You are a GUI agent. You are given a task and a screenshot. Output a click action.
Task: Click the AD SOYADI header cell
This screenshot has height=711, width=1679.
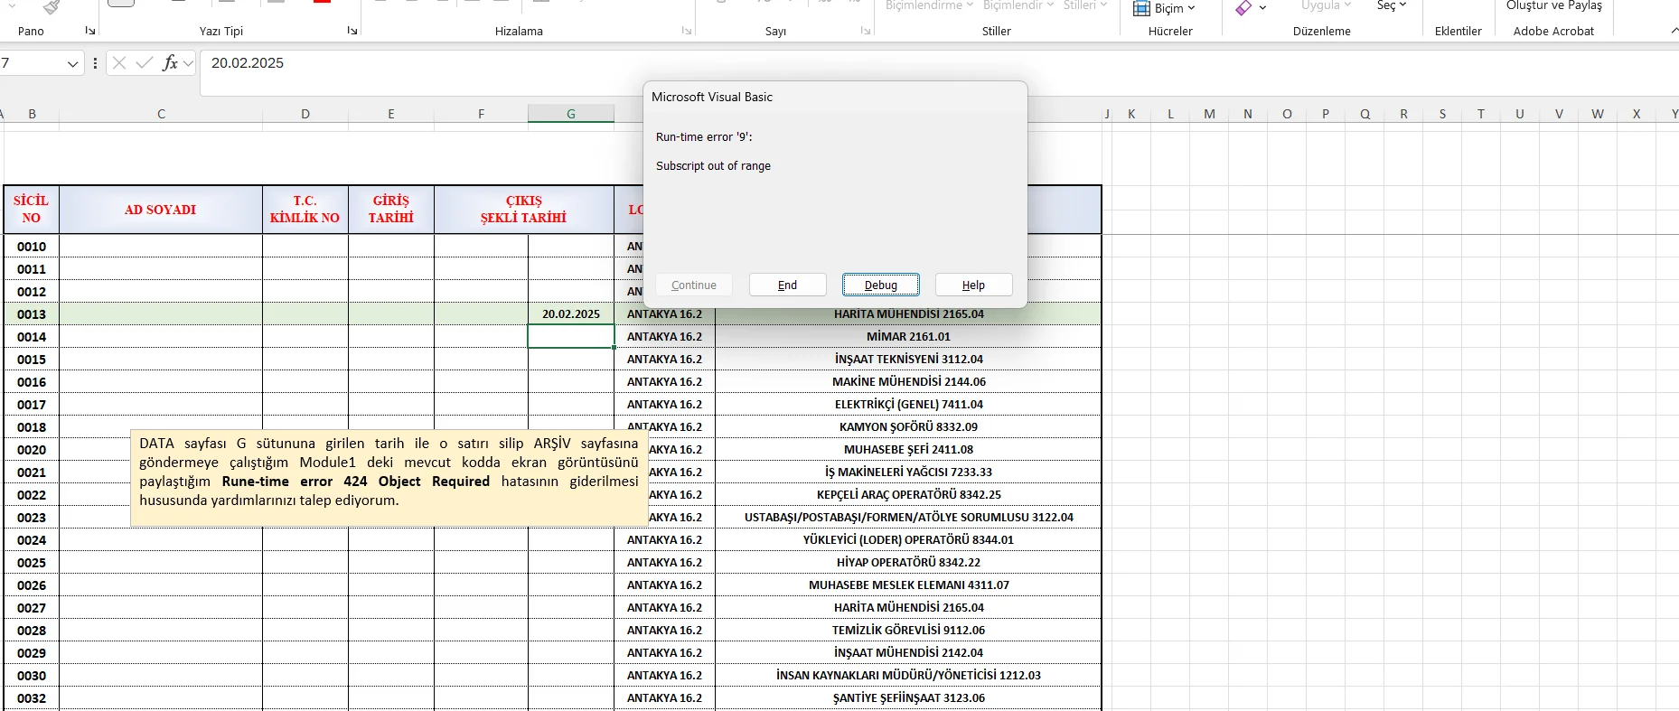tap(161, 210)
